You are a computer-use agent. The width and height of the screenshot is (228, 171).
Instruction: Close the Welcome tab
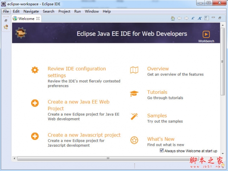point(38,19)
